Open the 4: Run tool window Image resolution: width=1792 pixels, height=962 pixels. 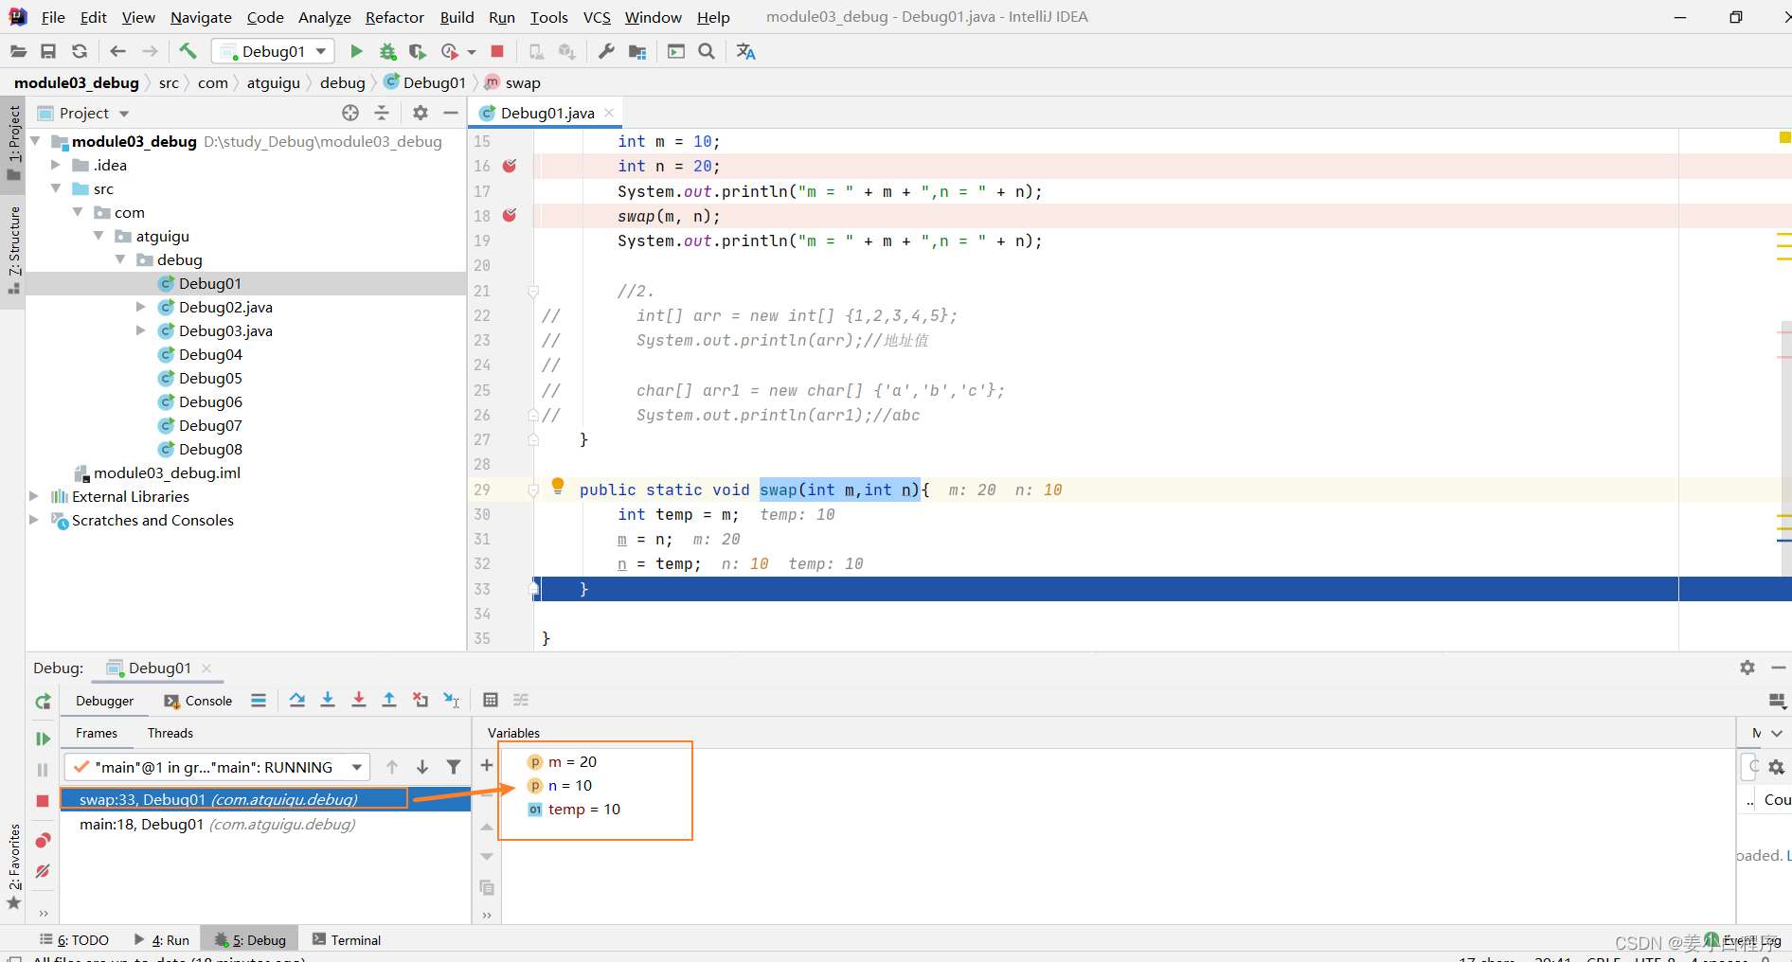coord(162,940)
